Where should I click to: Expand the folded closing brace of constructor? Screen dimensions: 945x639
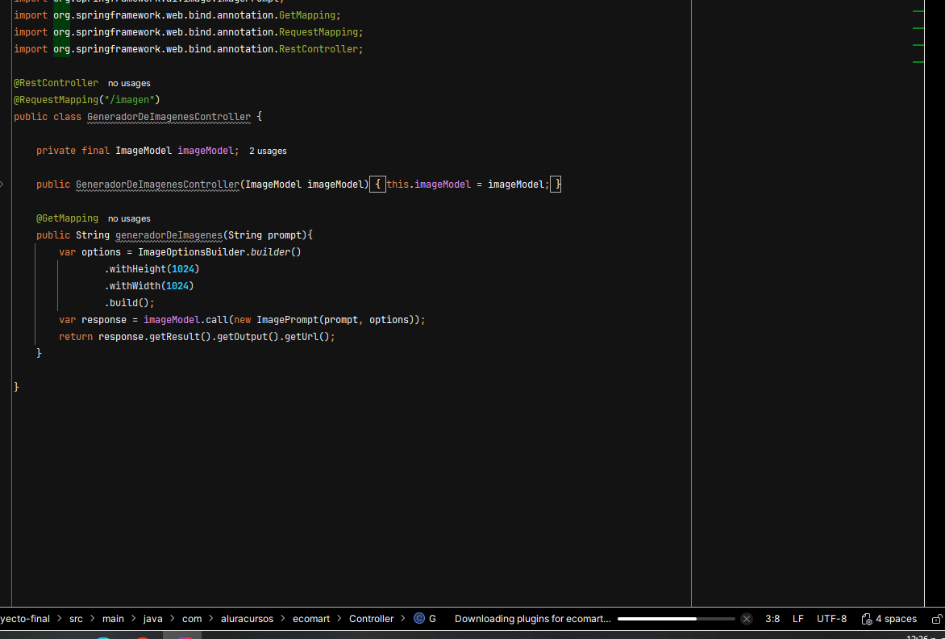click(556, 185)
